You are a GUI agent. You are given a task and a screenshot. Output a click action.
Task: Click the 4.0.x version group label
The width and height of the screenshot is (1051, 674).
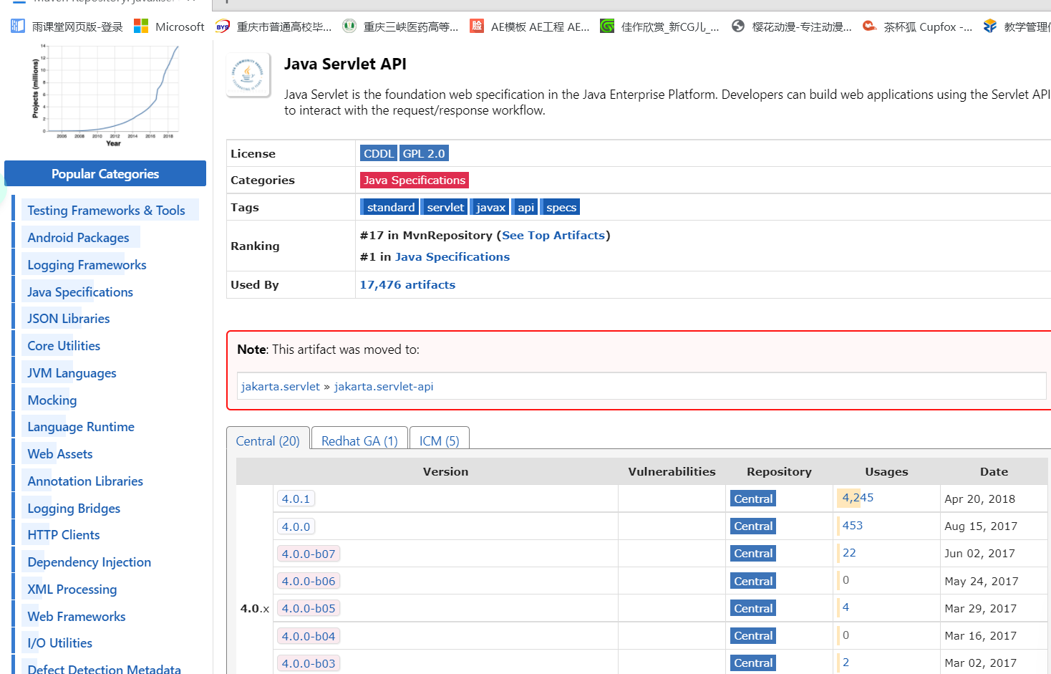(x=255, y=608)
